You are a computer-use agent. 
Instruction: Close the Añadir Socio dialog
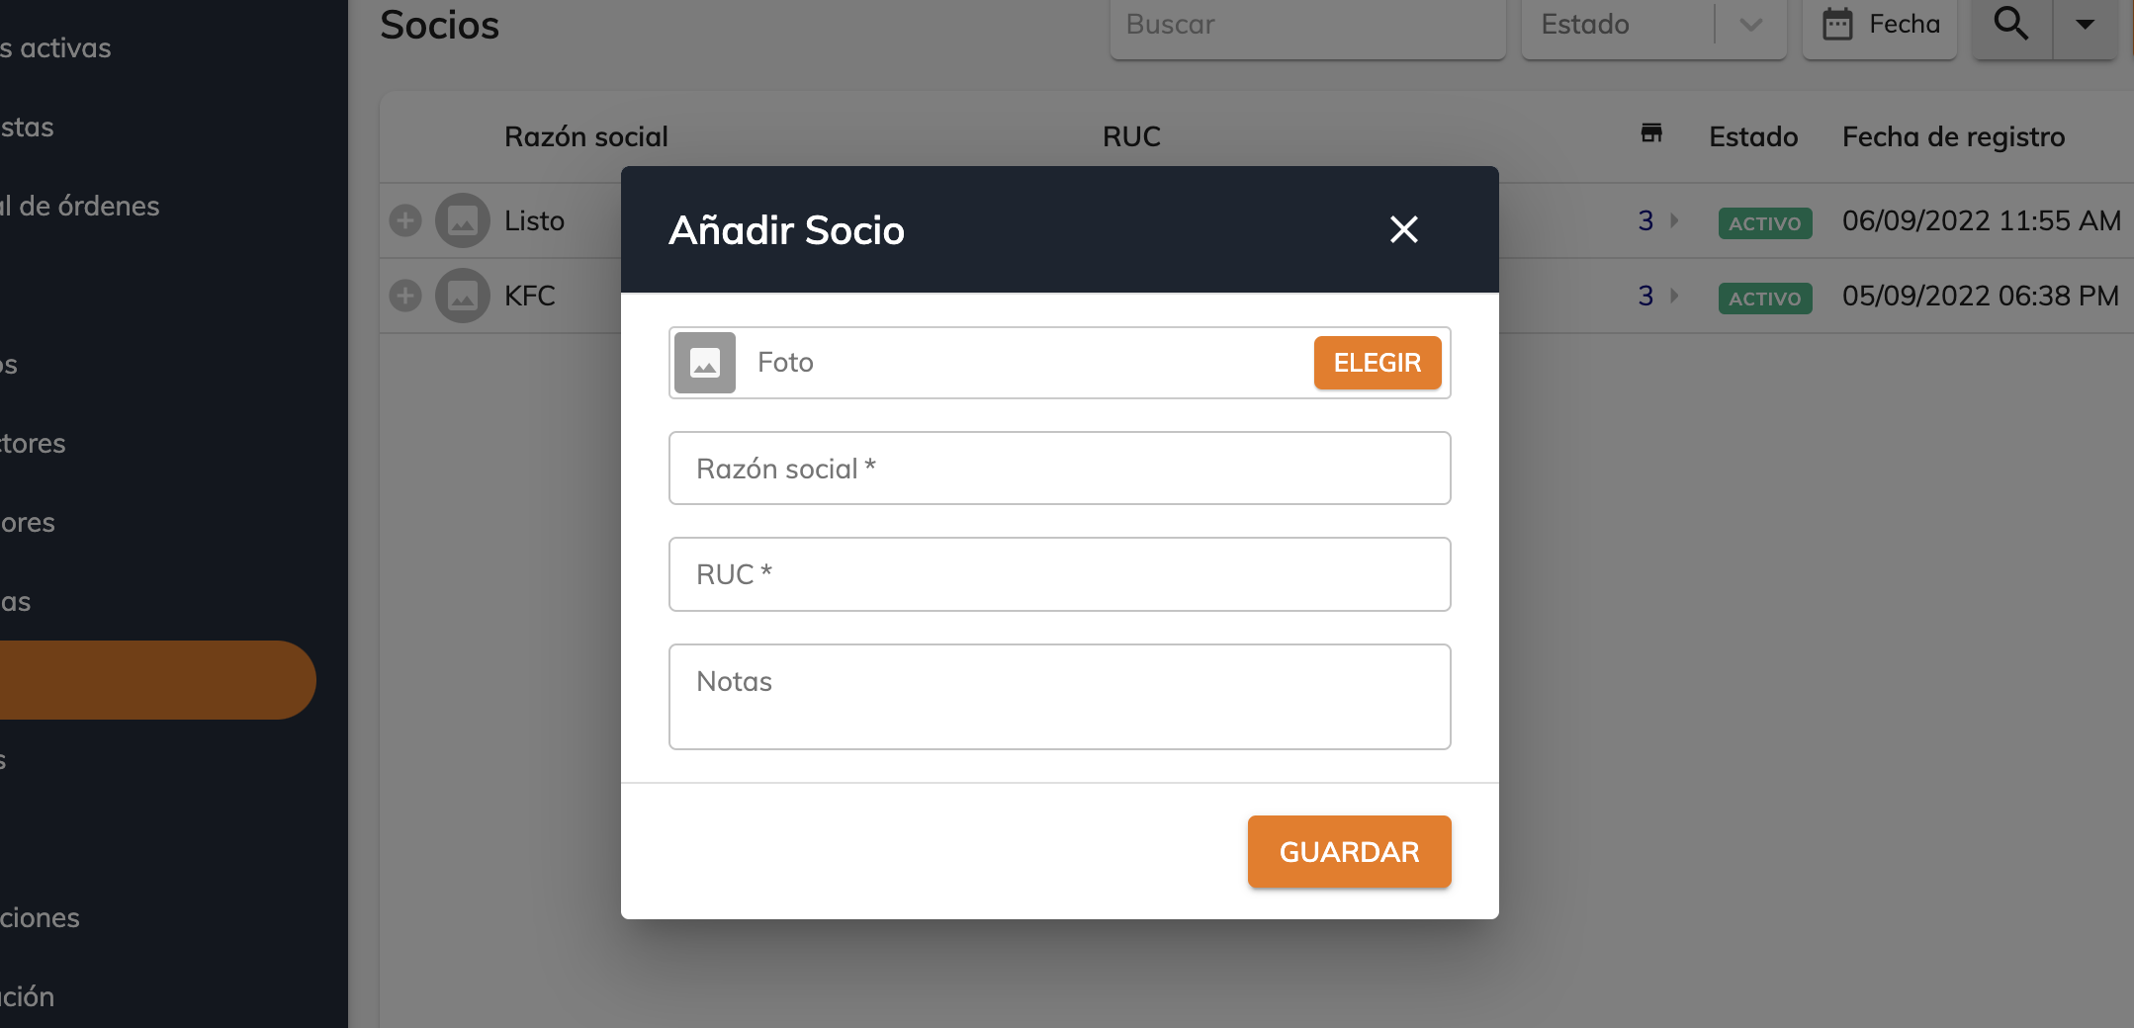[x=1403, y=229]
